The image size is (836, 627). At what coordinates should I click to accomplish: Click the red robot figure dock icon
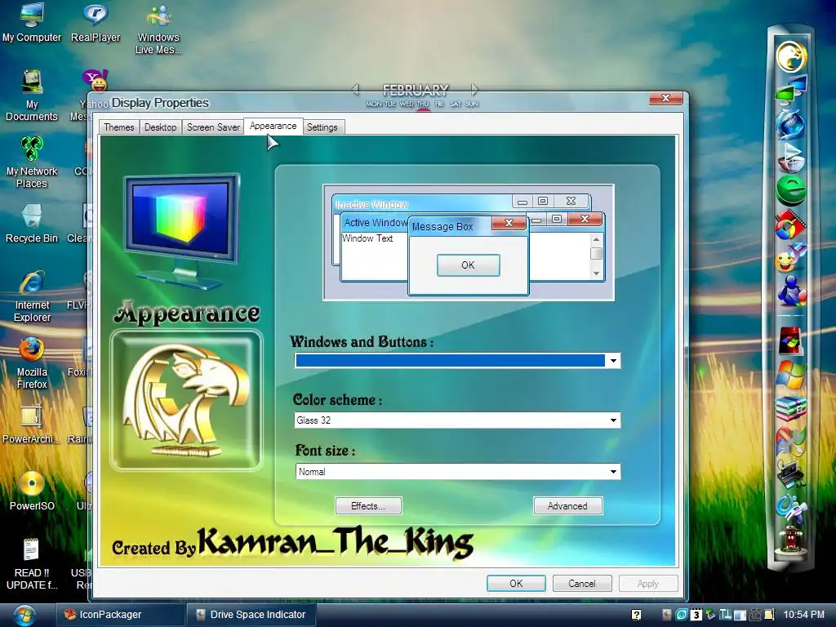790,540
